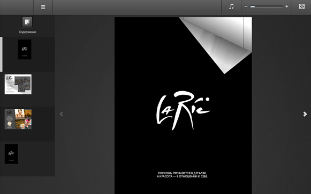Click the Russian slogan text on cover
Viewport: 311px width, 194px height.
coord(183,175)
